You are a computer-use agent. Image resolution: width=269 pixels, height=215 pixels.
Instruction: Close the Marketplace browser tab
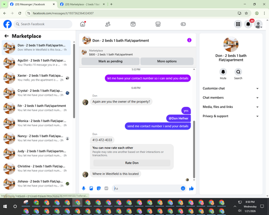pyautogui.click(x=104, y=4)
